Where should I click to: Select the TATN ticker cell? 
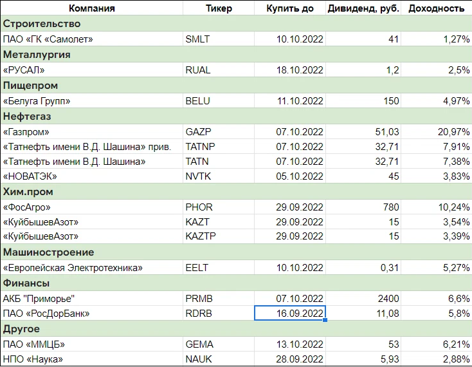point(219,161)
